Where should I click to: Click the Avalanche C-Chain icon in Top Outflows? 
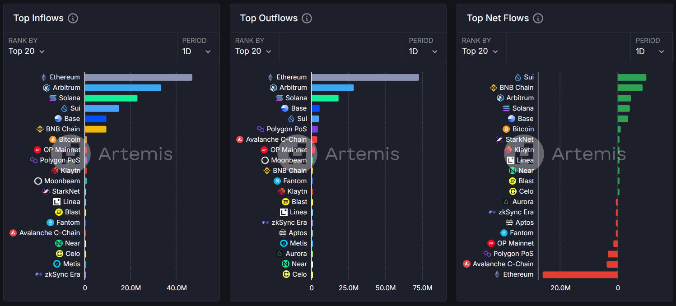pos(240,139)
